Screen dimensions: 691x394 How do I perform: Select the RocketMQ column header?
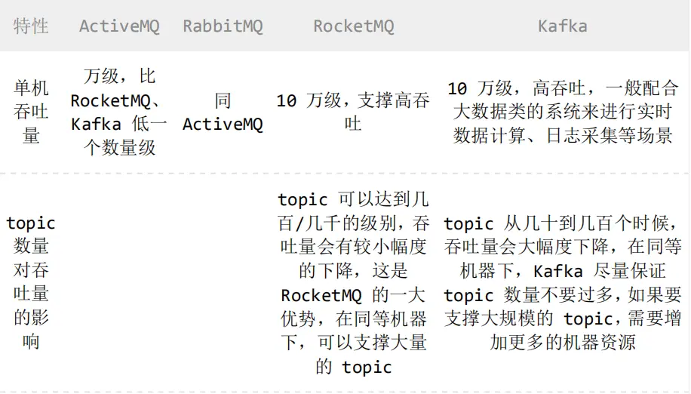coord(354,26)
